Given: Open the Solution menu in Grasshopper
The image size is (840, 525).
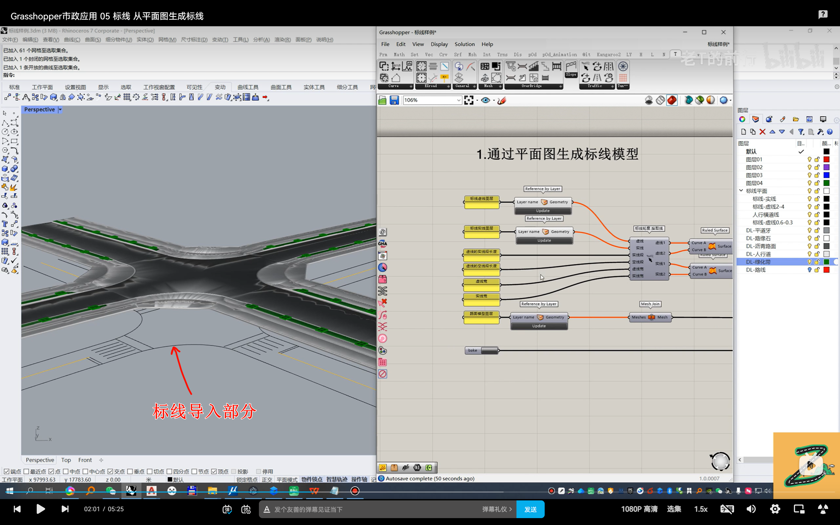Looking at the screenshot, I should pyautogui.click(x=464, y=44).
